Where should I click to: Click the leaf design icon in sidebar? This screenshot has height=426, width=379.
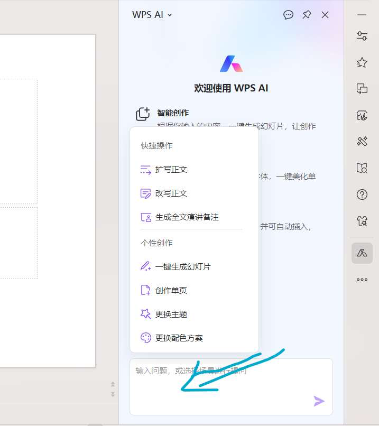[x=362, y=115]
